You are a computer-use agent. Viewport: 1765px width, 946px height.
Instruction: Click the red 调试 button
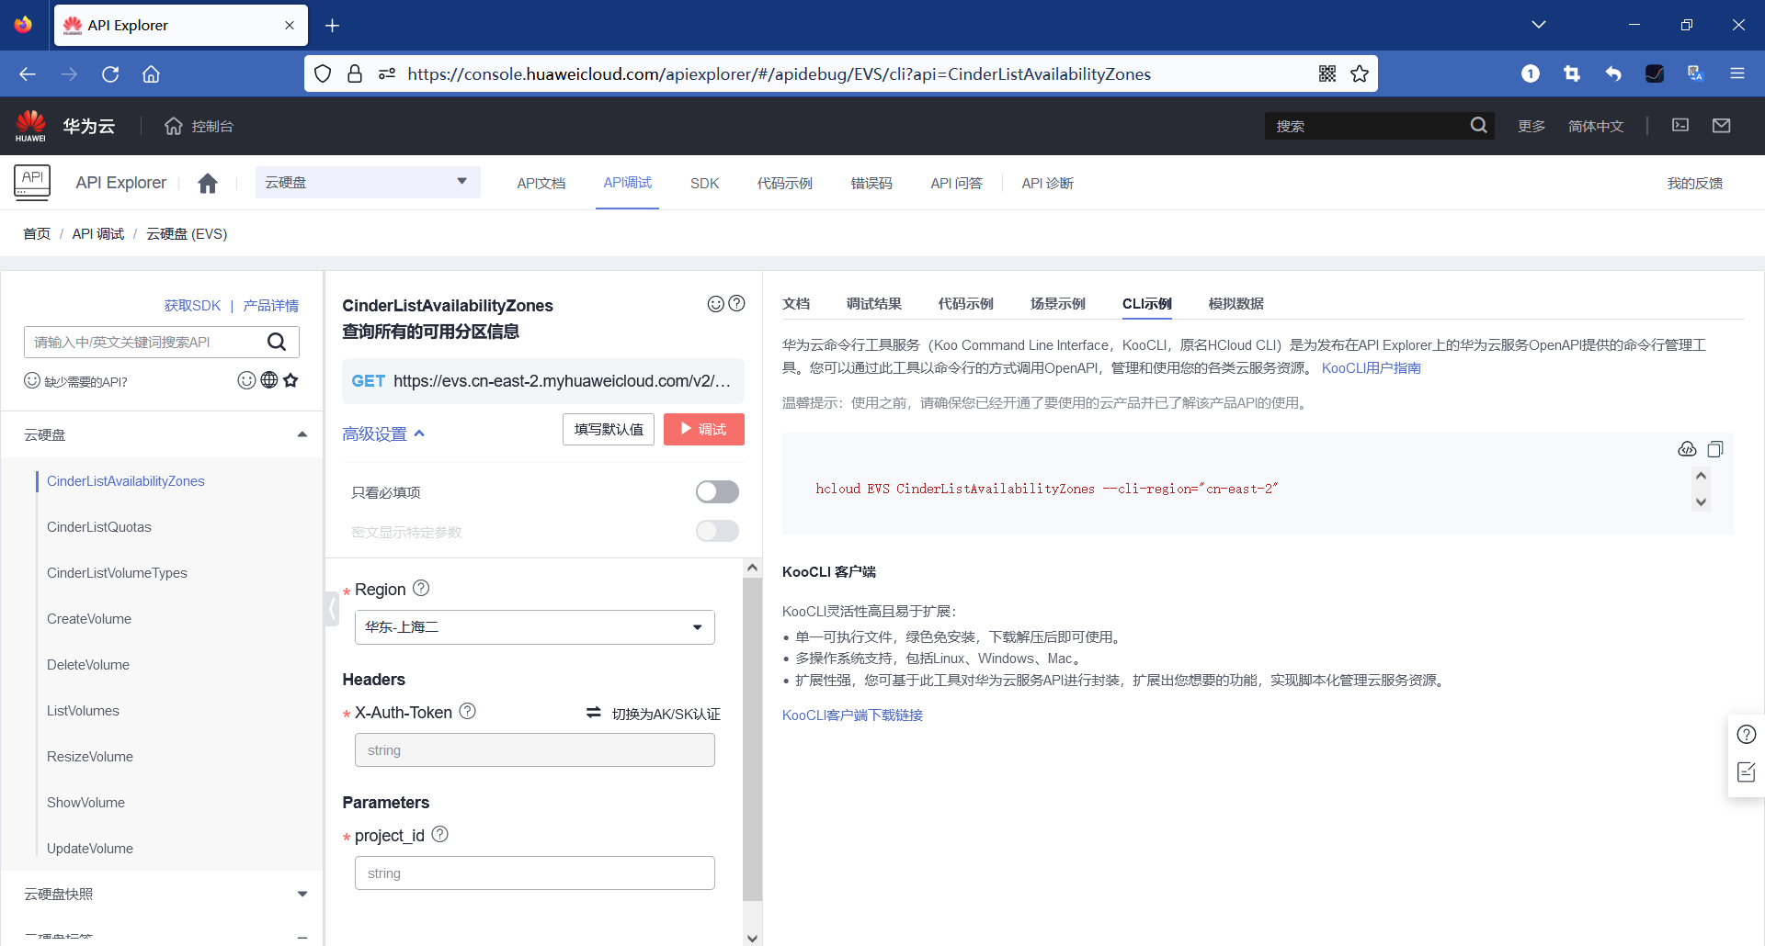click(x=703, y=429)
